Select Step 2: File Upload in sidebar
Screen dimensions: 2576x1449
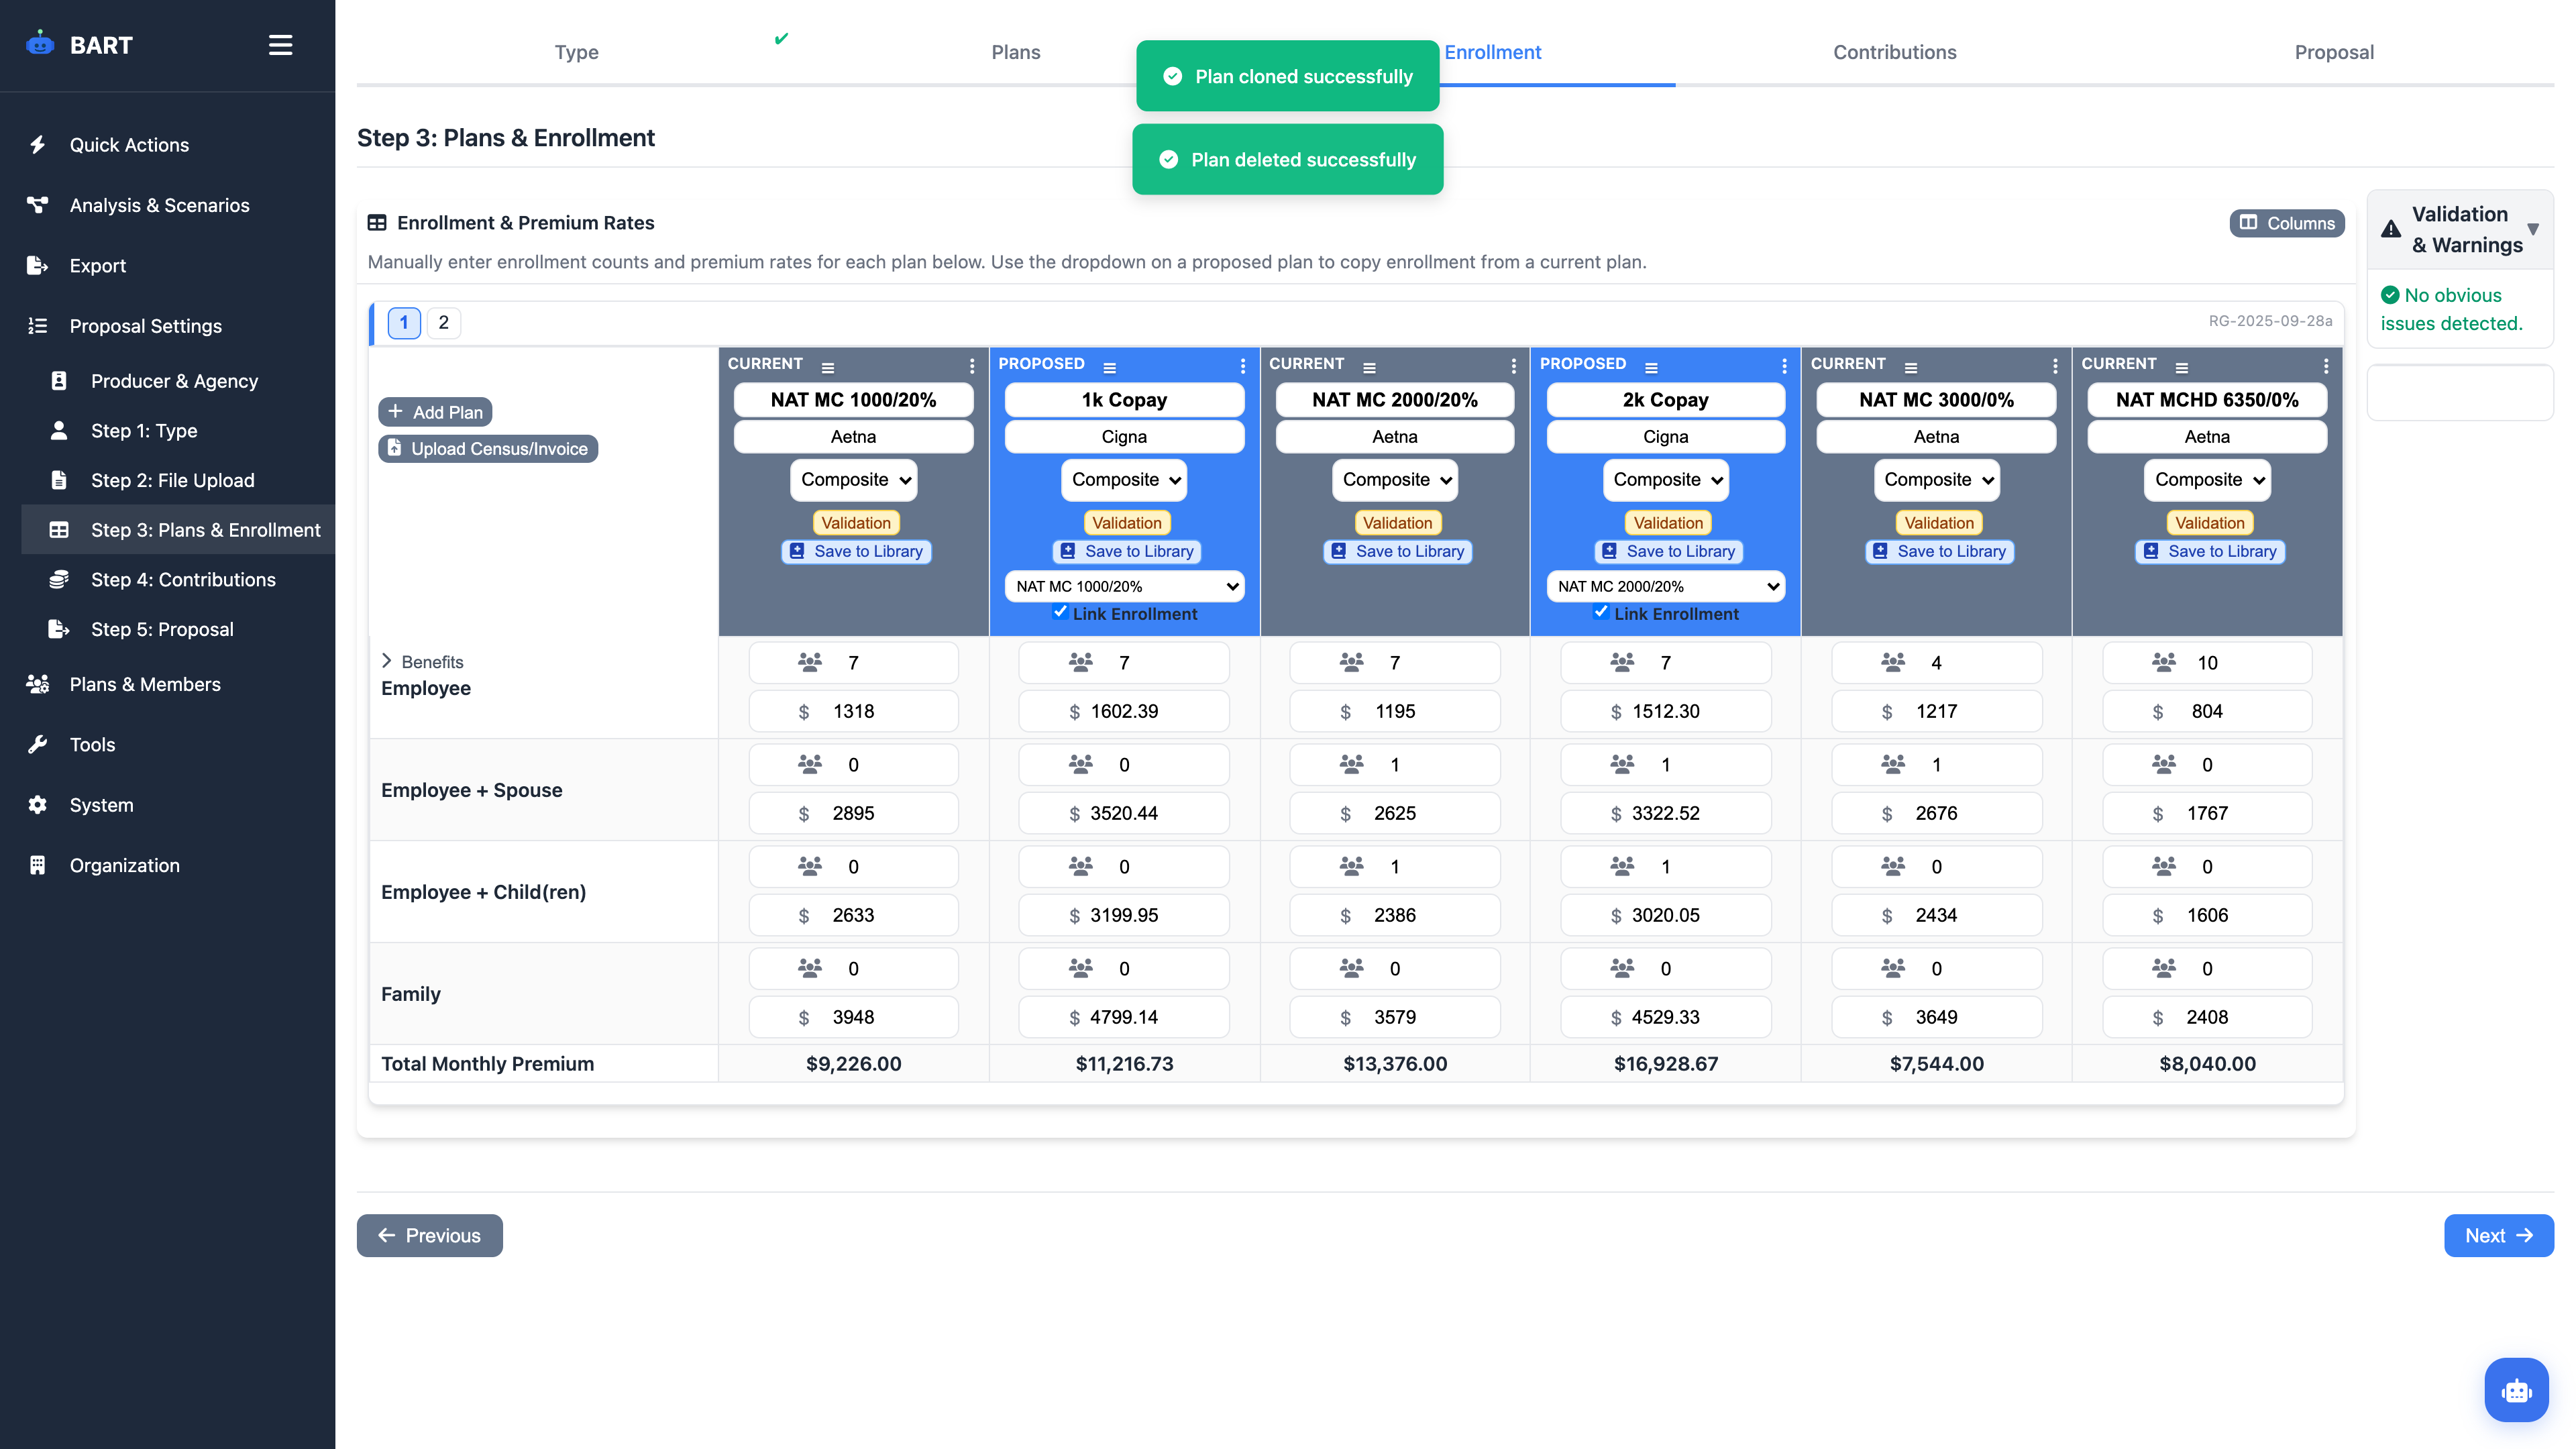pyautogui.click(x=172, y=480)
